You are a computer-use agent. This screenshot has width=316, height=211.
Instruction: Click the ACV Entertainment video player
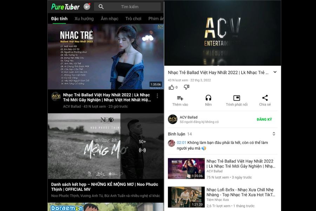pos(223,33)
